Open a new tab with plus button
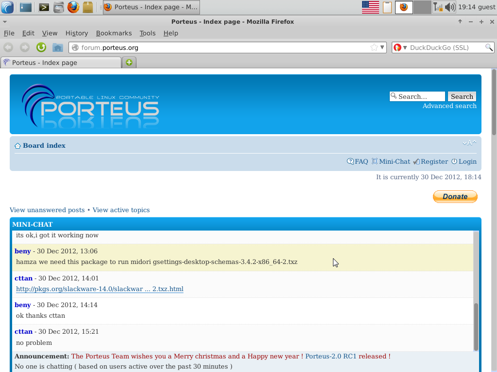This screenshot has width=497, height=372. coord(129,62)
